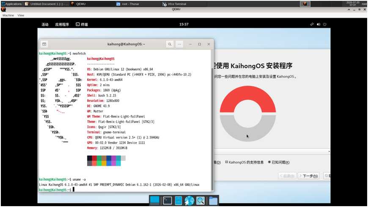The width and height of the screenshot is (368, 207).
Task: Click the cyan color block in neofetch palette
Action: pyautogui.click(x=118, y=158)
